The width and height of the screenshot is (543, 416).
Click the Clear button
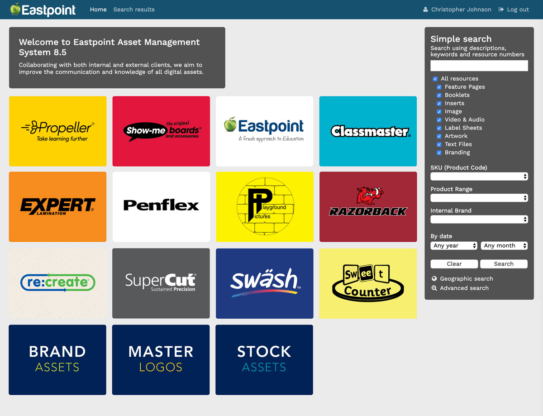click(x=454, y=264)
